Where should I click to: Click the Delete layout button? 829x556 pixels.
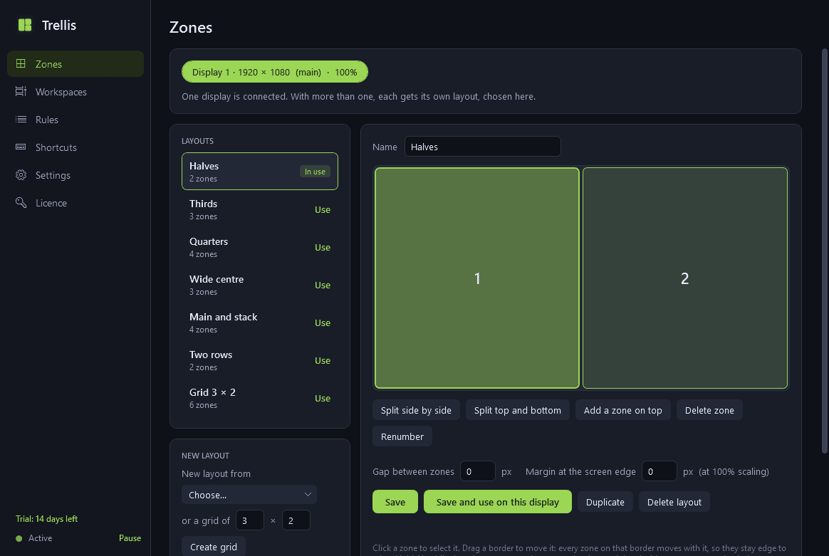tap(674, 502)
